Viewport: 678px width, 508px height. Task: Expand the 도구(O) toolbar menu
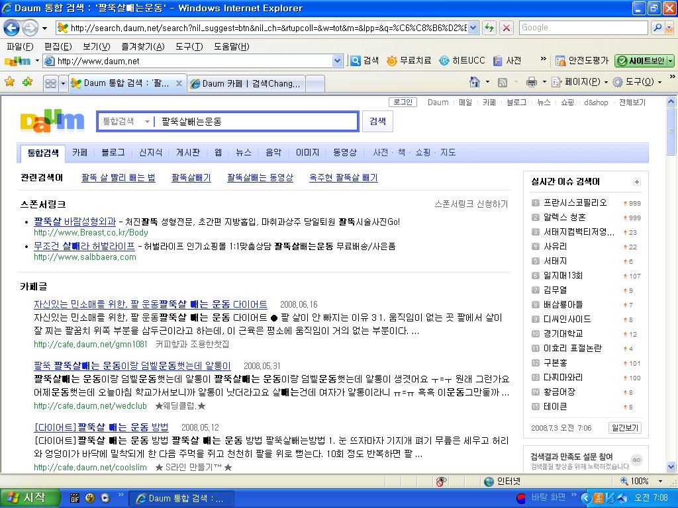pyautogui.click(x=638, y=81)
